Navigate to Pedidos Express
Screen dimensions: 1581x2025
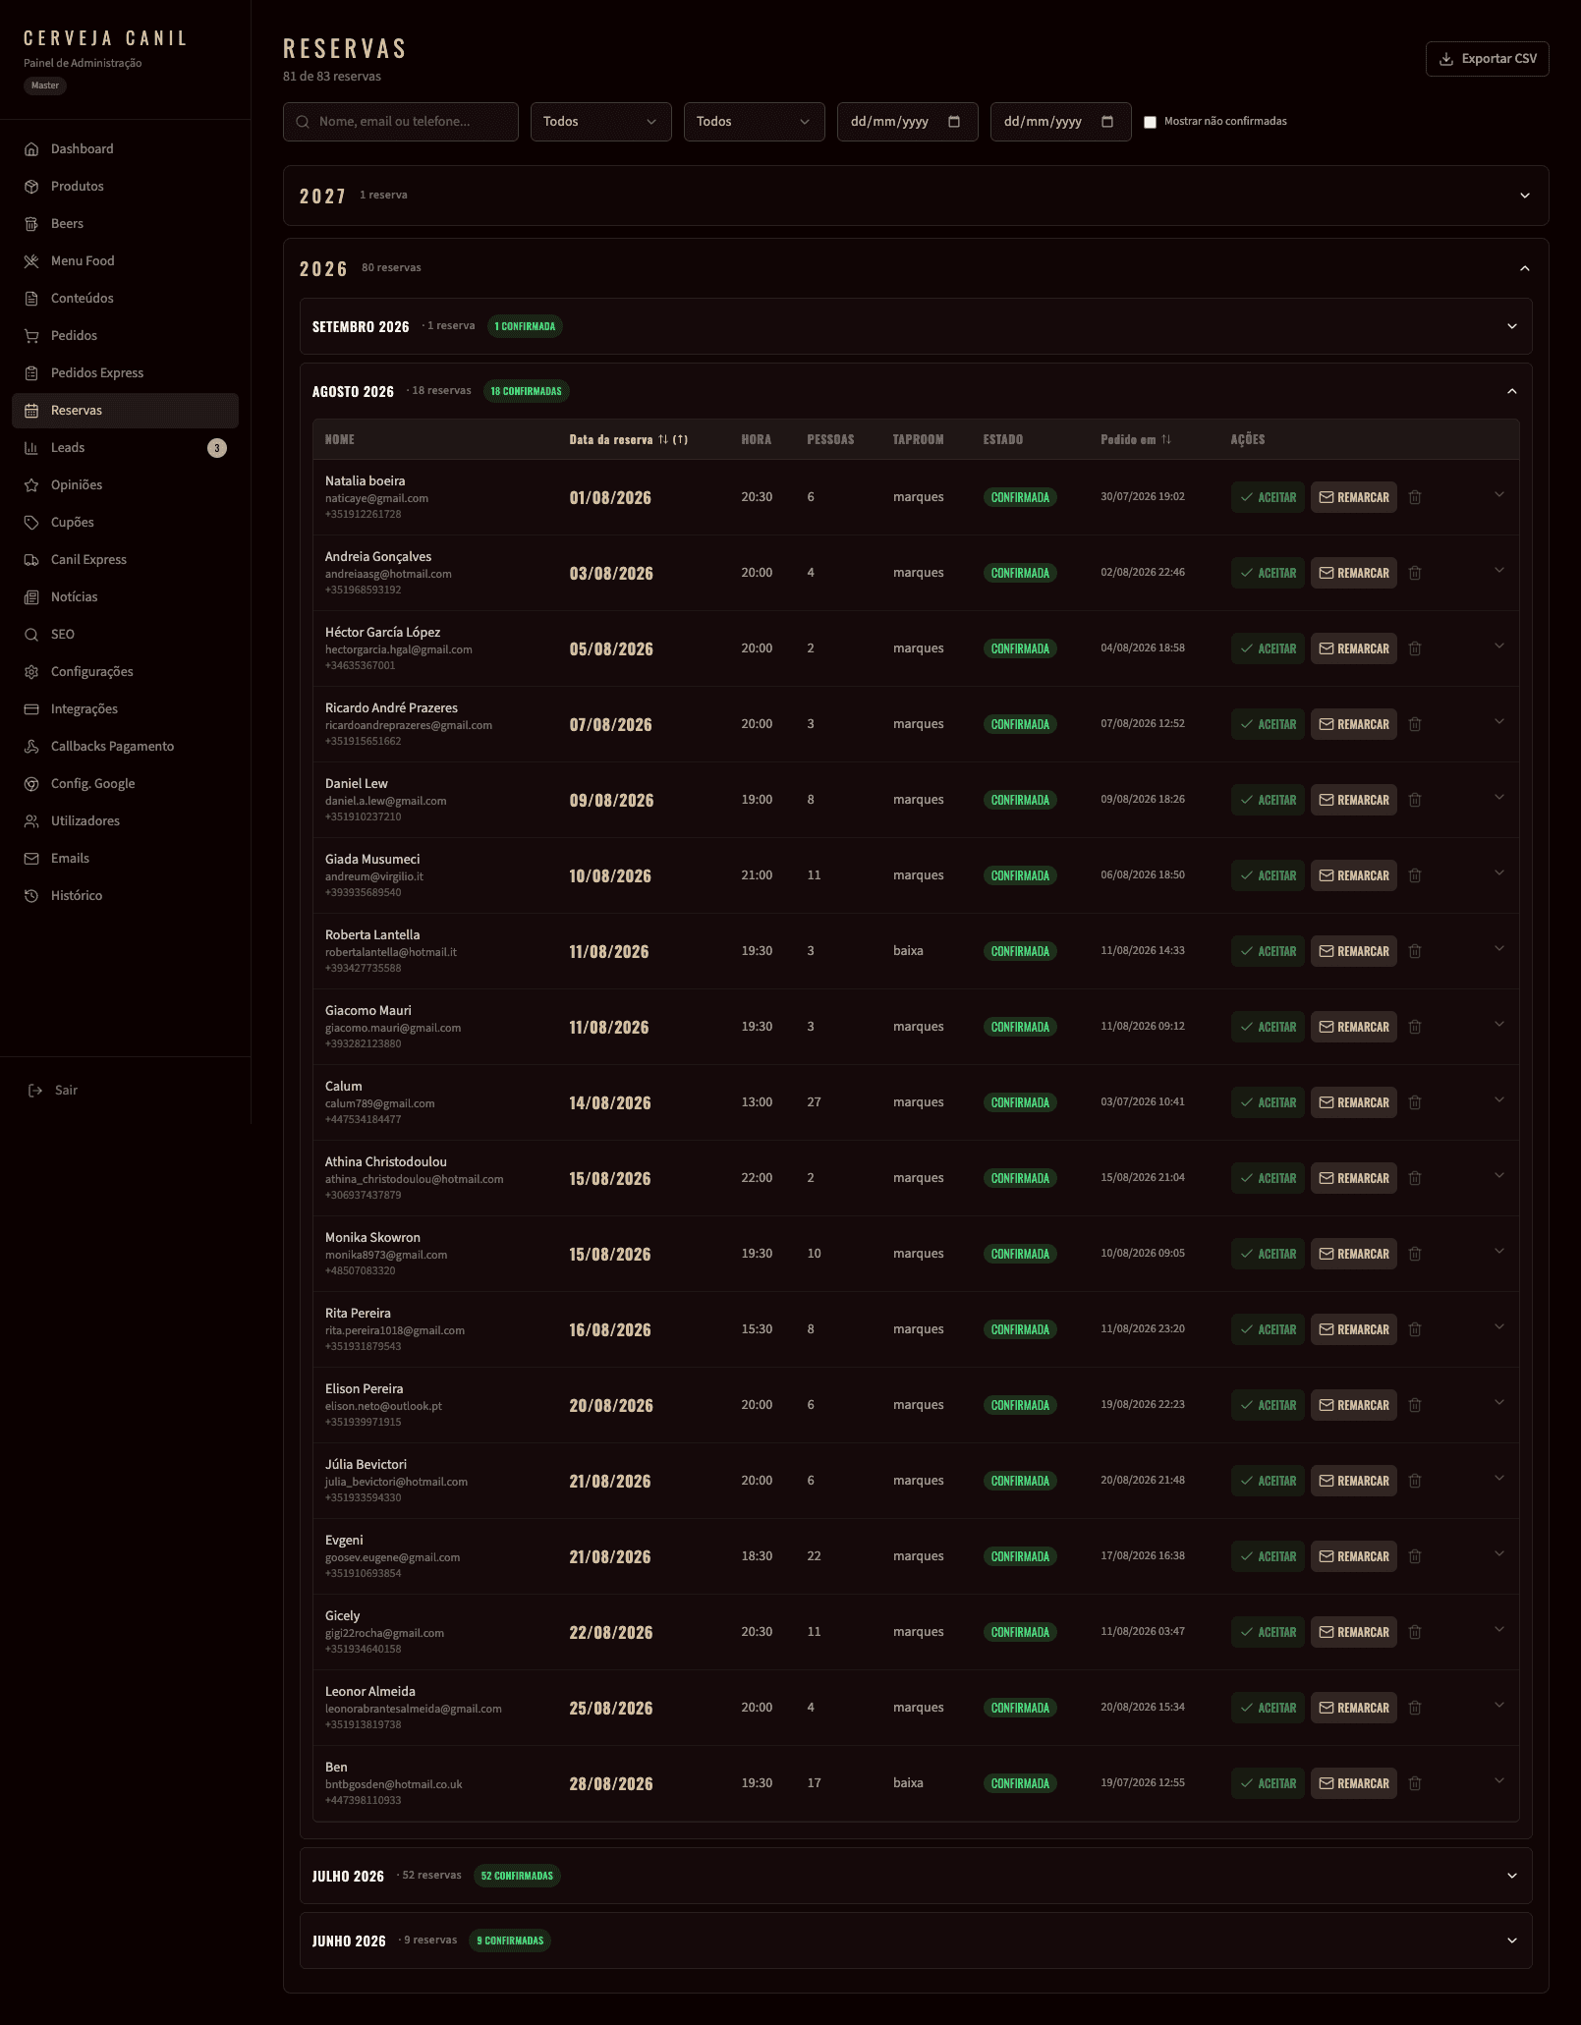125,373
